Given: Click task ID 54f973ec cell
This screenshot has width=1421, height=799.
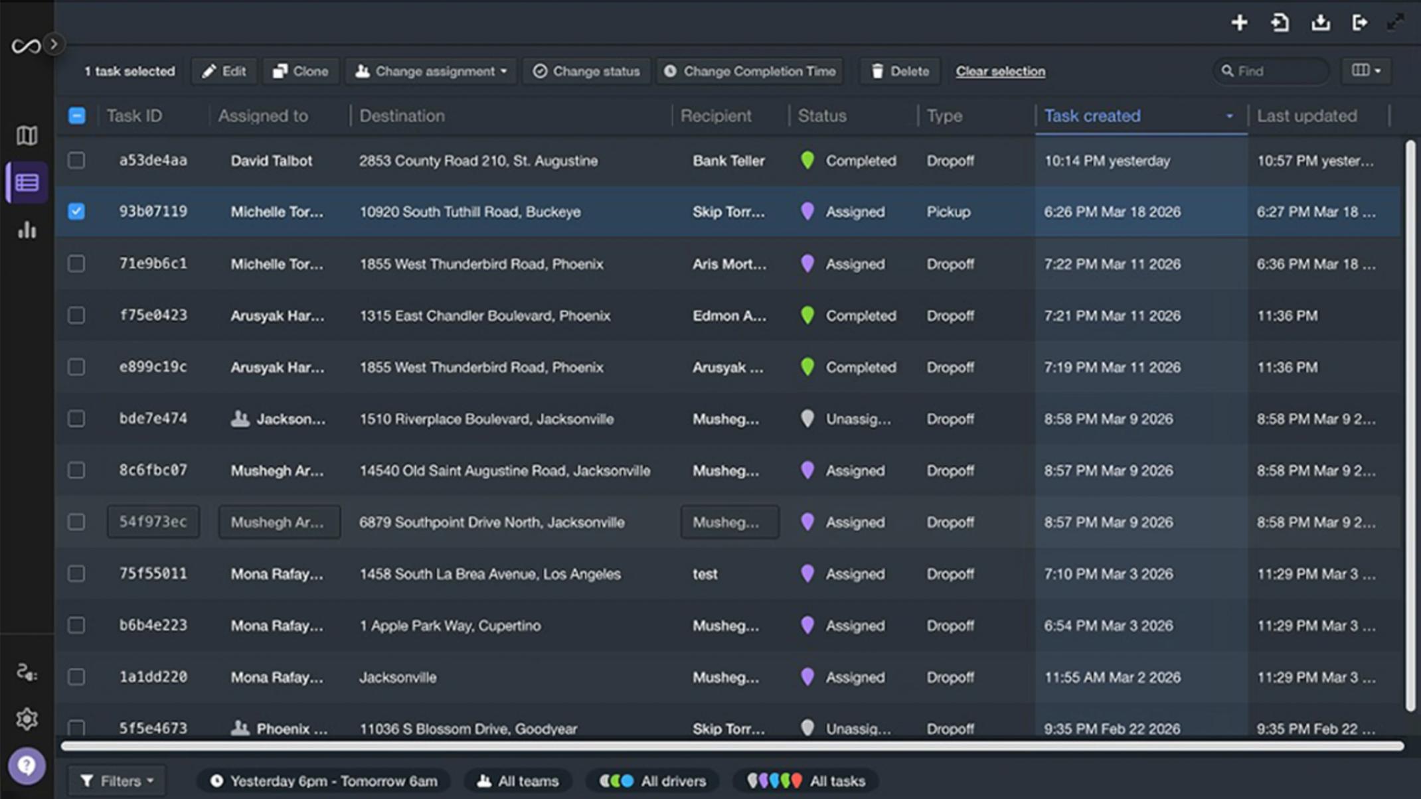Looking at the screenshot, I should (153, 522).
